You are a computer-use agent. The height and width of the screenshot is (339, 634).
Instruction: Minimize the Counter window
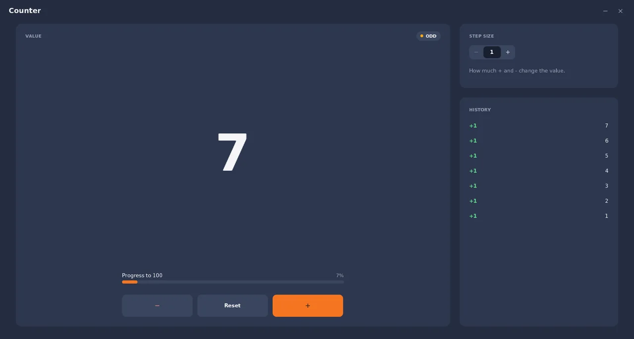(x=605, y=11)
